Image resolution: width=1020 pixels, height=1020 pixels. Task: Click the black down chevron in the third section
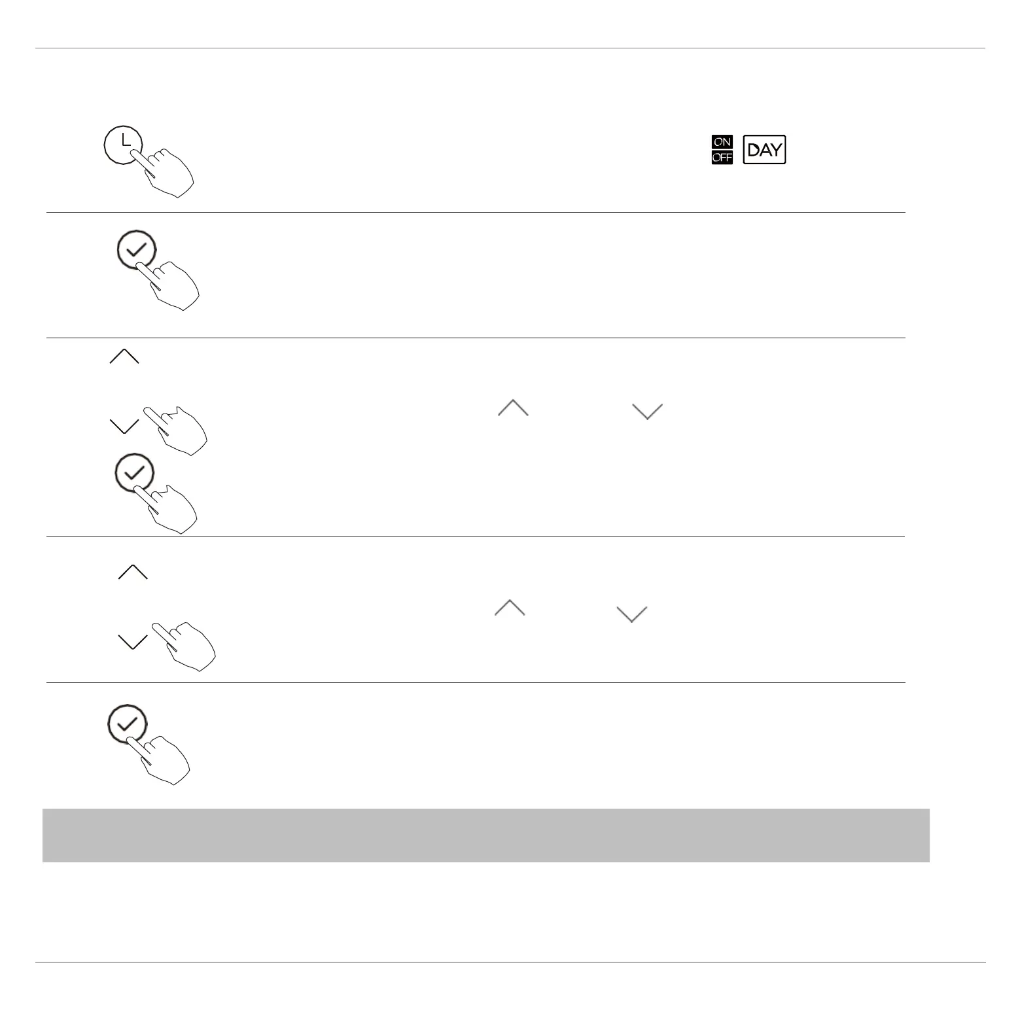124,427
